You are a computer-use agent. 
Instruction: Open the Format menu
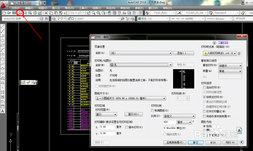[x=69, y=8]
